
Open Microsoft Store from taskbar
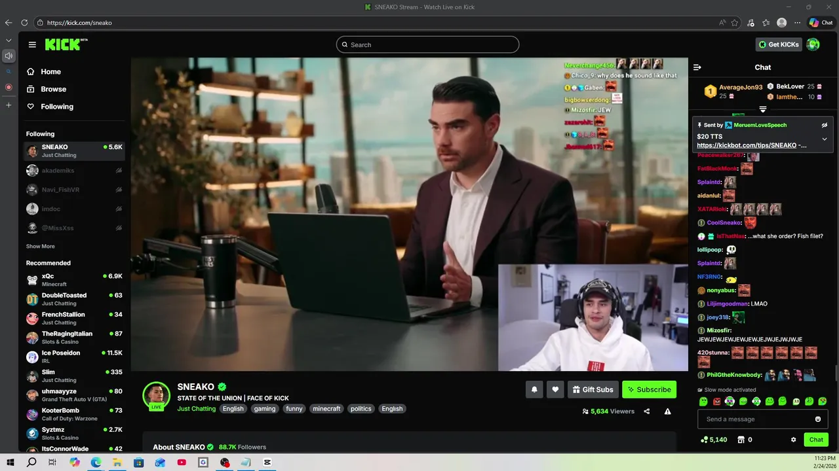(138, 462)
